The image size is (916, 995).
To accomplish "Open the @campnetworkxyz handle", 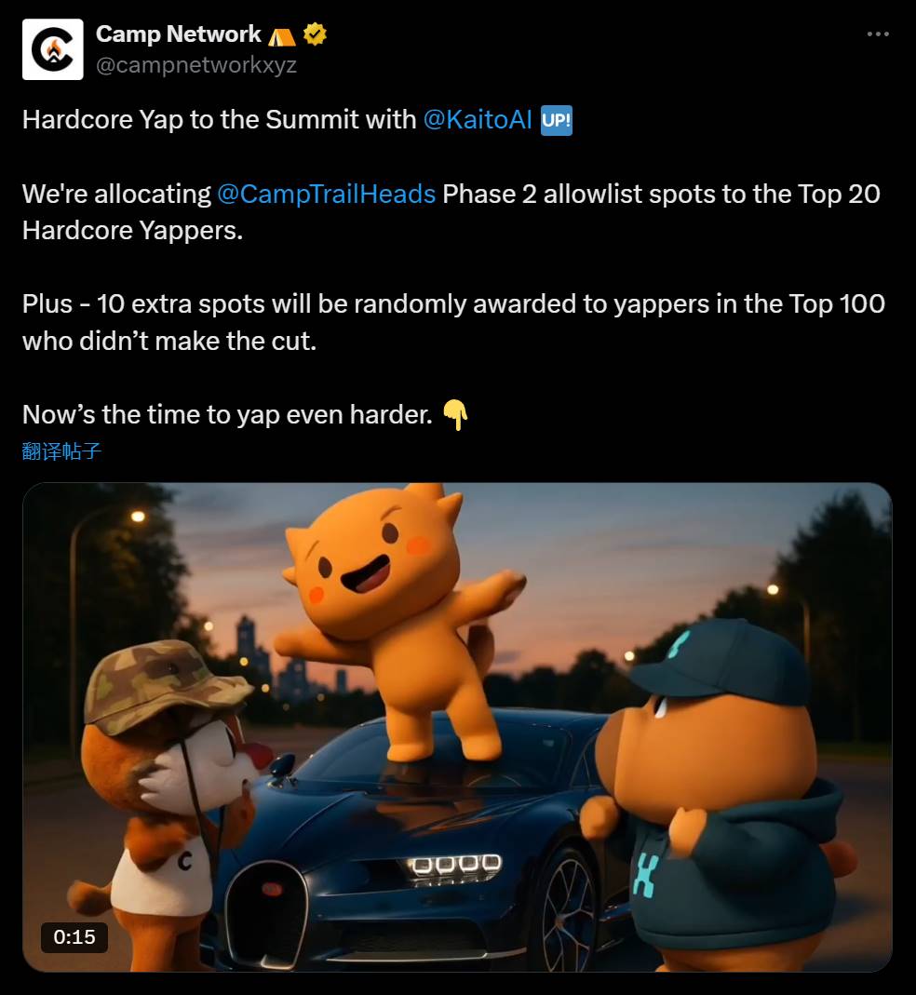I will click(196, 65).
